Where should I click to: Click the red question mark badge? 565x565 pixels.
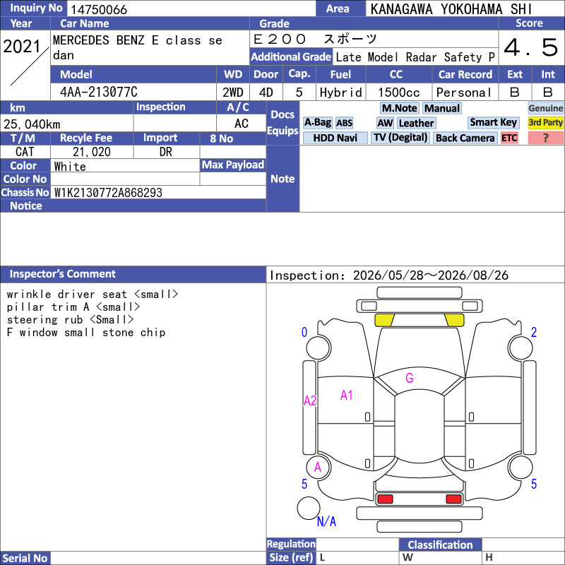tap(545, 138)
